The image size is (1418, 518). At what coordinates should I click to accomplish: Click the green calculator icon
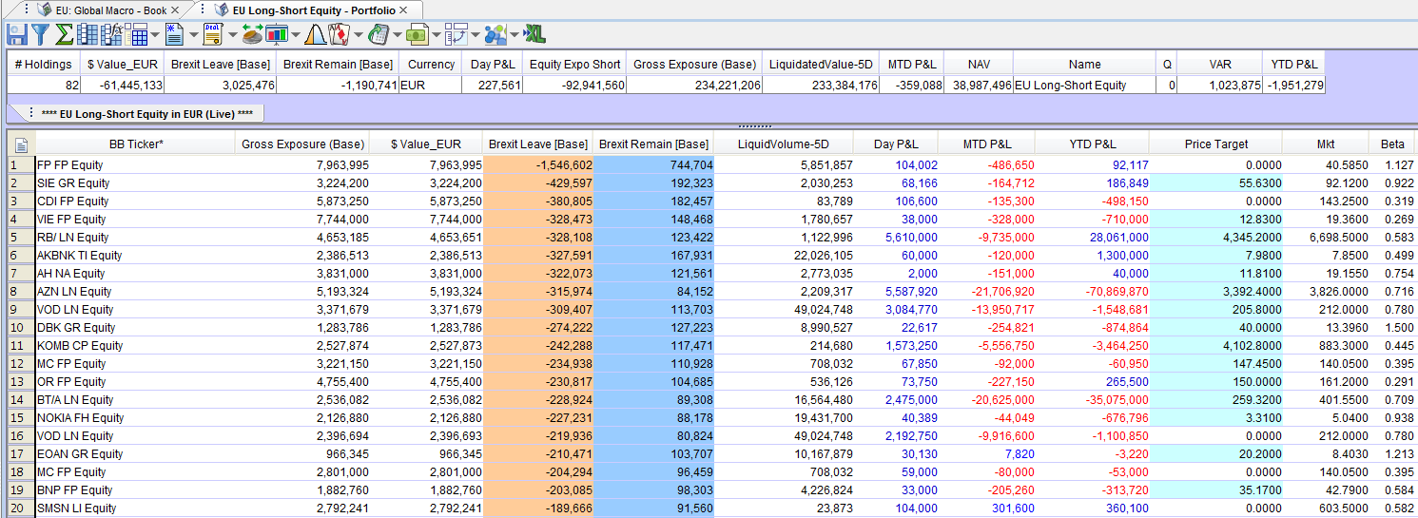click(x=379, y=35)
